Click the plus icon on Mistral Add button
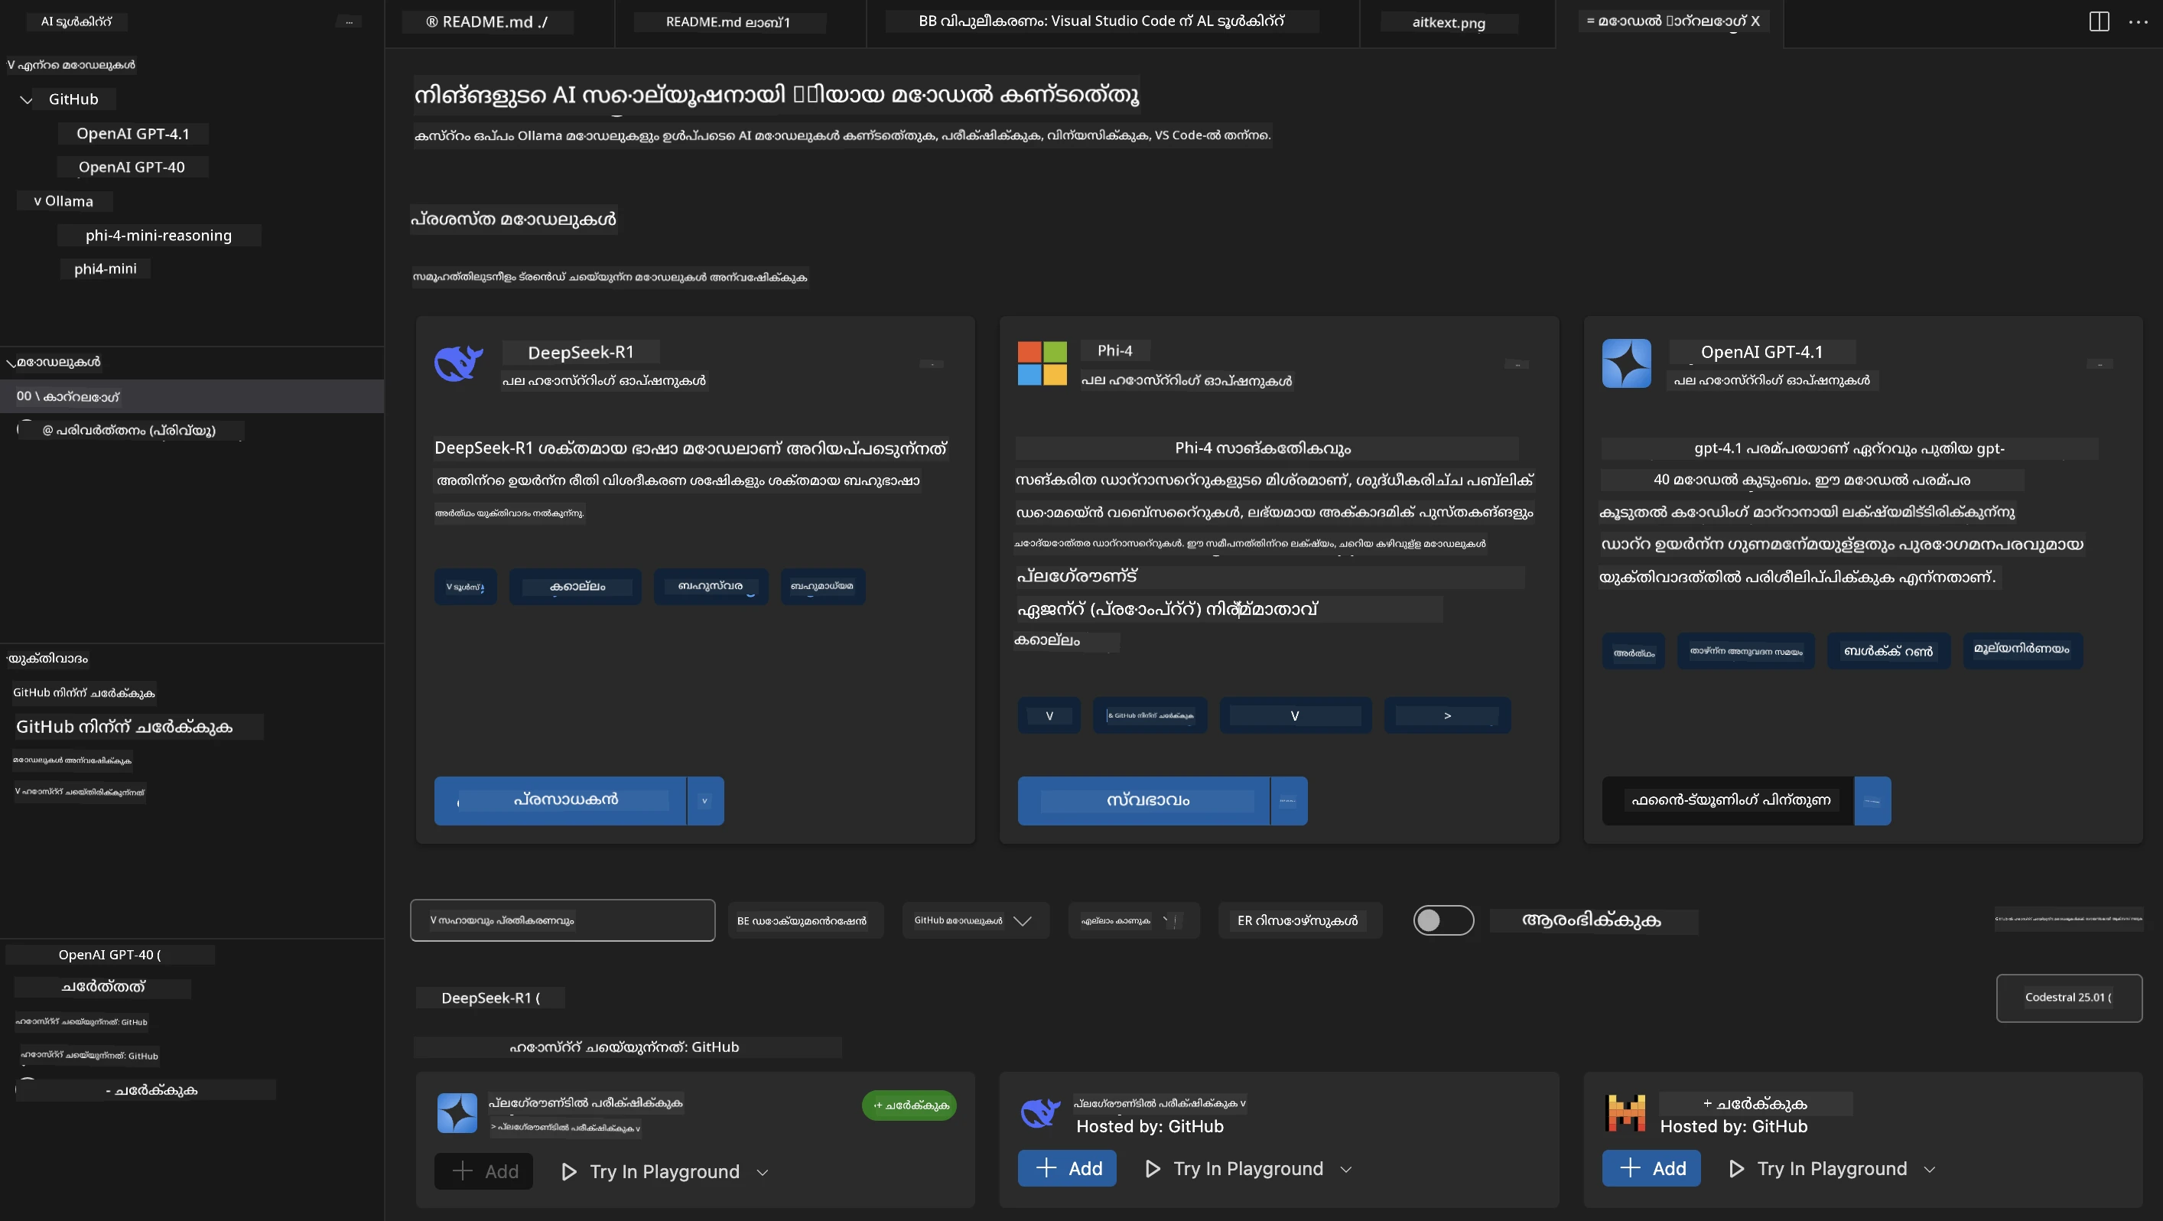2163x1221 pixels. tap(1630, 1167)
